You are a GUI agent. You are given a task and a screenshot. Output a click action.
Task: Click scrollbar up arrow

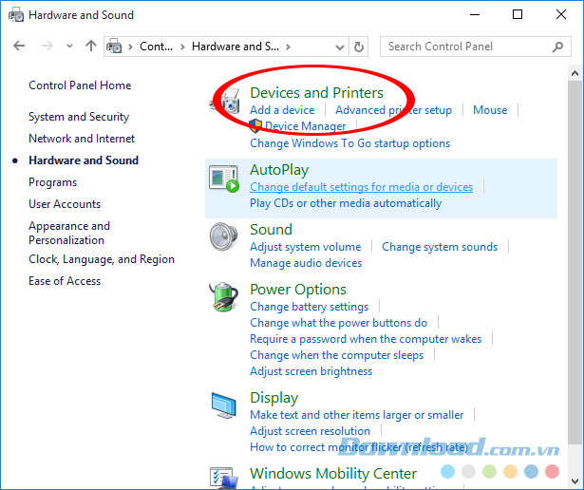coord(575,73)
